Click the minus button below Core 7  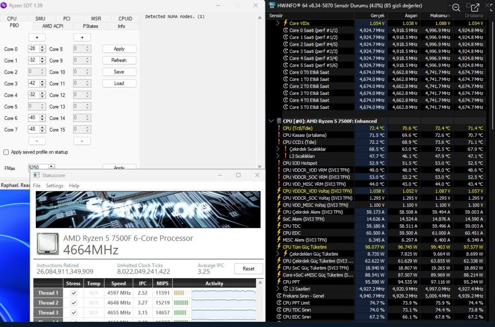coord(37,141)
